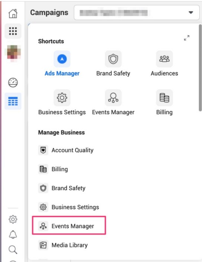Go to the home icon in sidebar
202x262 pixels.
pos(13,13)
